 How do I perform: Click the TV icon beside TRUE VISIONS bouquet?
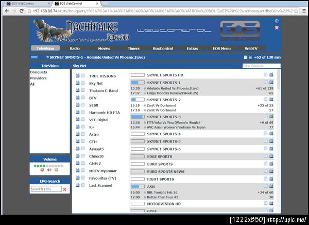[78, 75]
